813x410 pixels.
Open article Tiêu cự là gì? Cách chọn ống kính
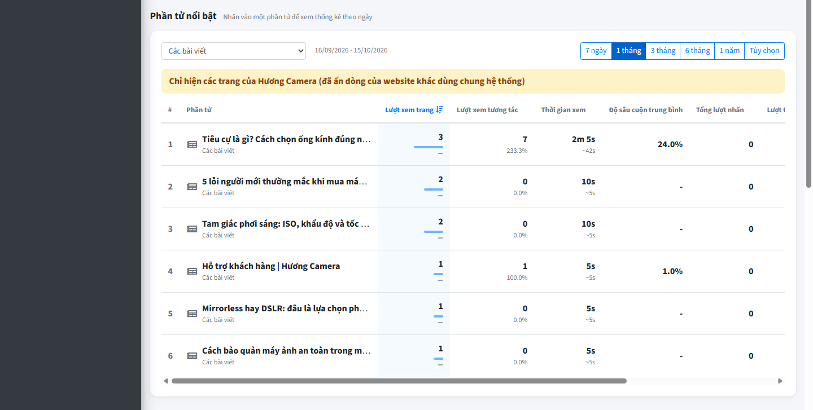(x=286, y=139)
